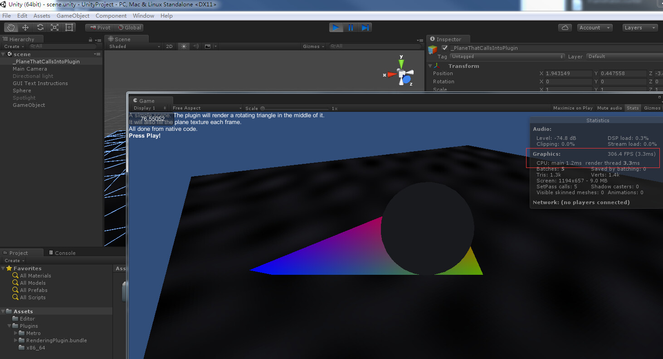Toggle 2D mode in the Scene view
Screen dimensions: 663x359
[x=169, y=46]
